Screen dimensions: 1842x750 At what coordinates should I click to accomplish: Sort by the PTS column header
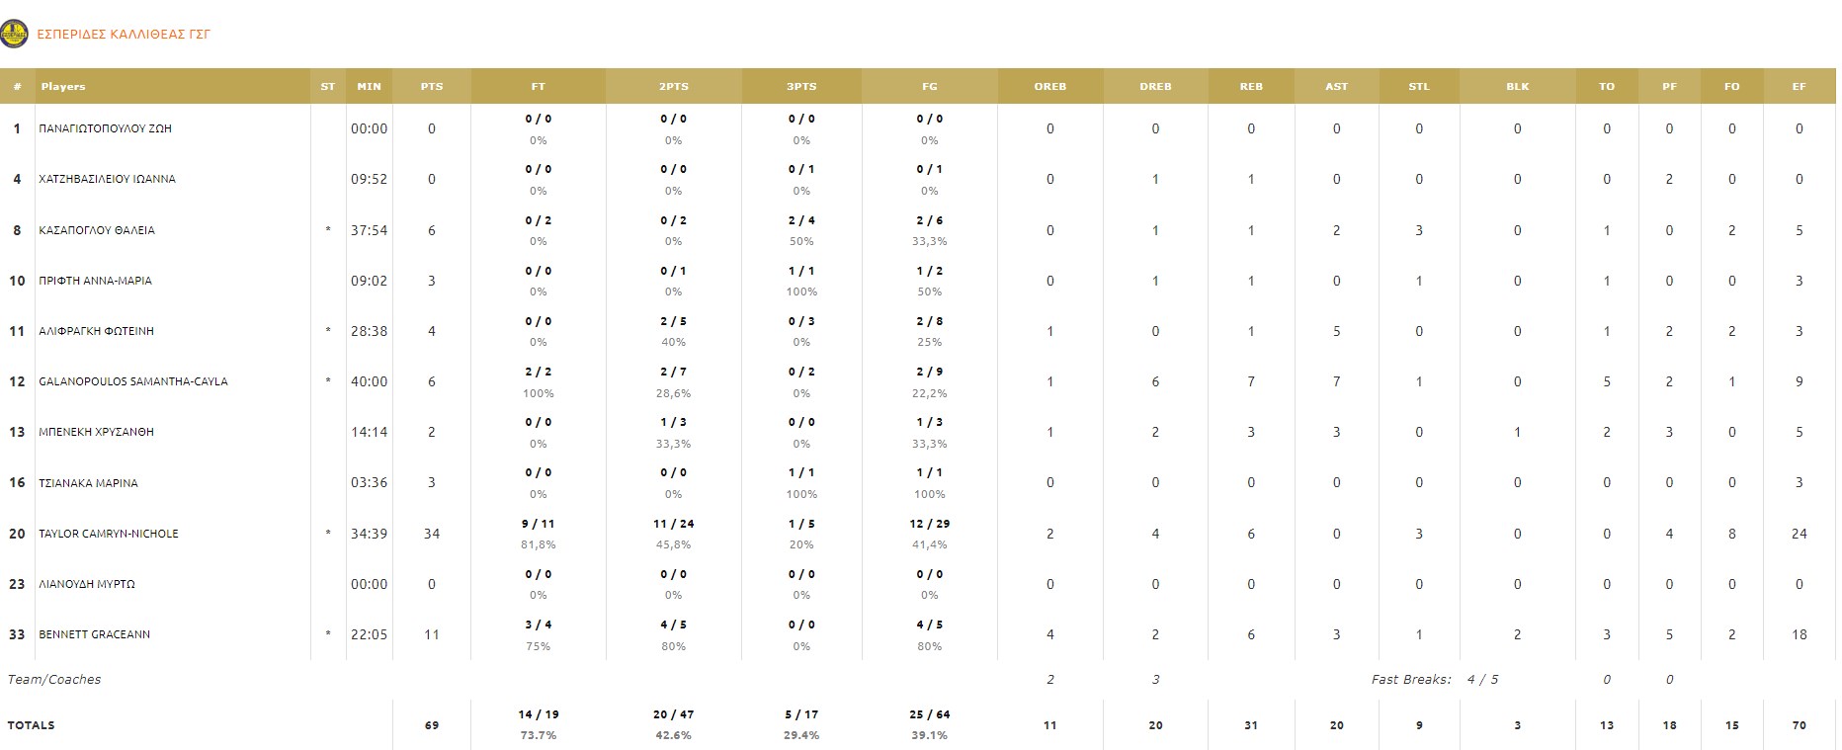tap(432, 87)
